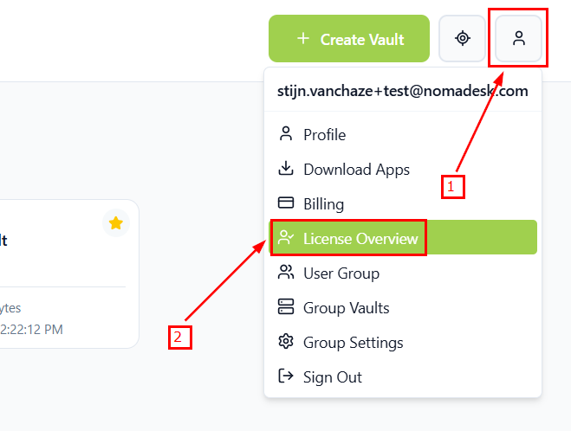Image resolution: width=571 pixels, height=431 pixels.
Task: Click Sign Out in the menu
Action: (x=332, y=377)
